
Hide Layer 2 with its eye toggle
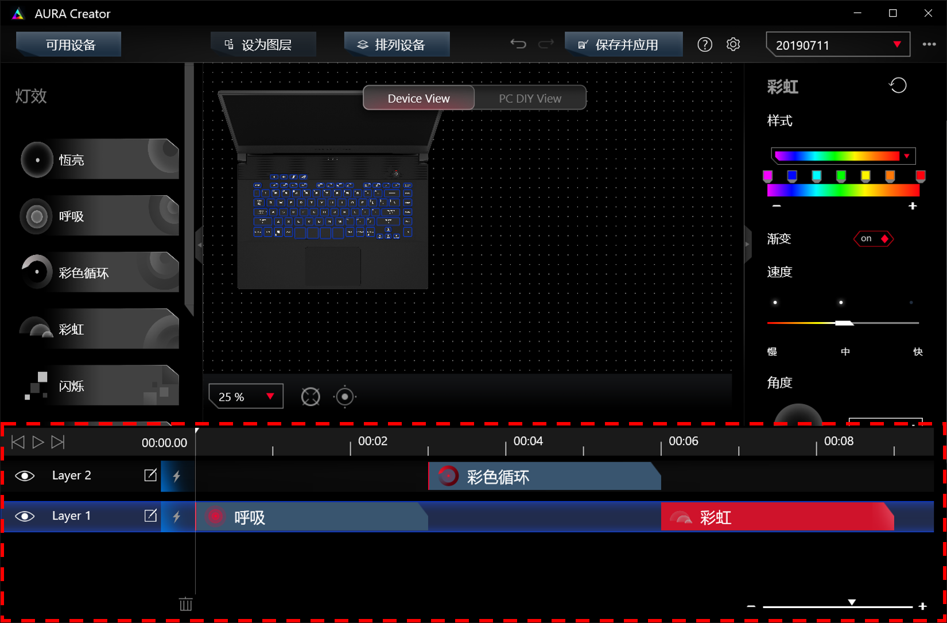point(24,475)
